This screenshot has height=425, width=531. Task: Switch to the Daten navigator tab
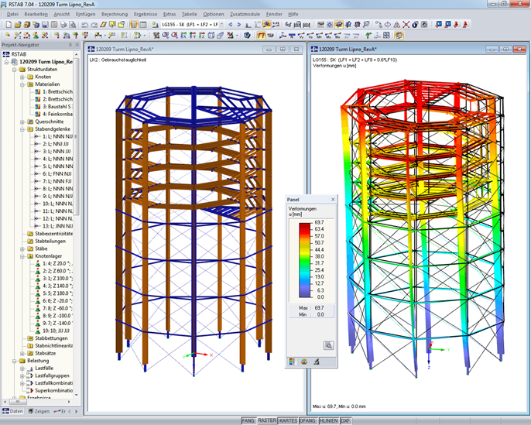click(13, 411)
